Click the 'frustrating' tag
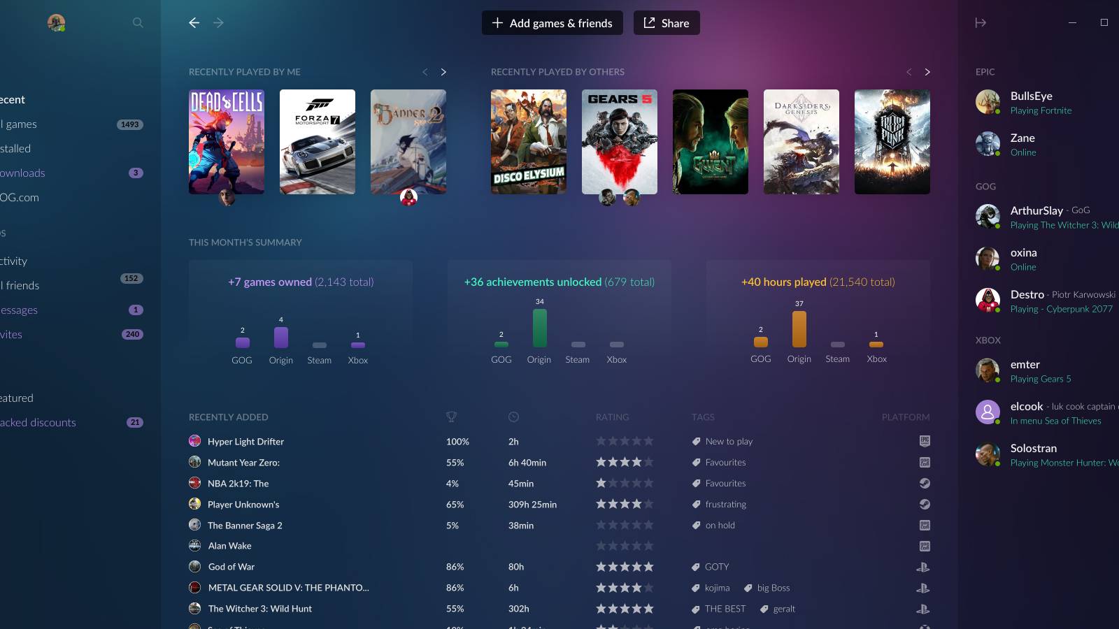The height and width of the screenshot is (629, 1119). (719, 505)
